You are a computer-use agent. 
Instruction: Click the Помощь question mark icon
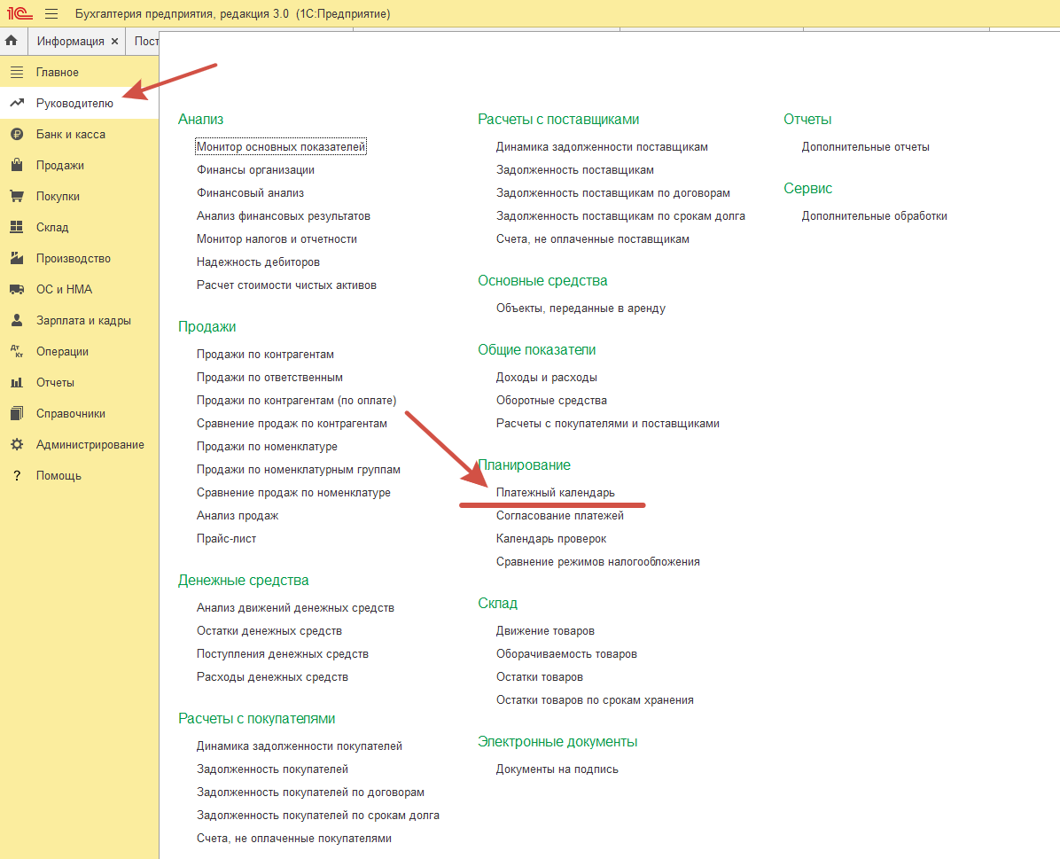[x=17, y=475]
